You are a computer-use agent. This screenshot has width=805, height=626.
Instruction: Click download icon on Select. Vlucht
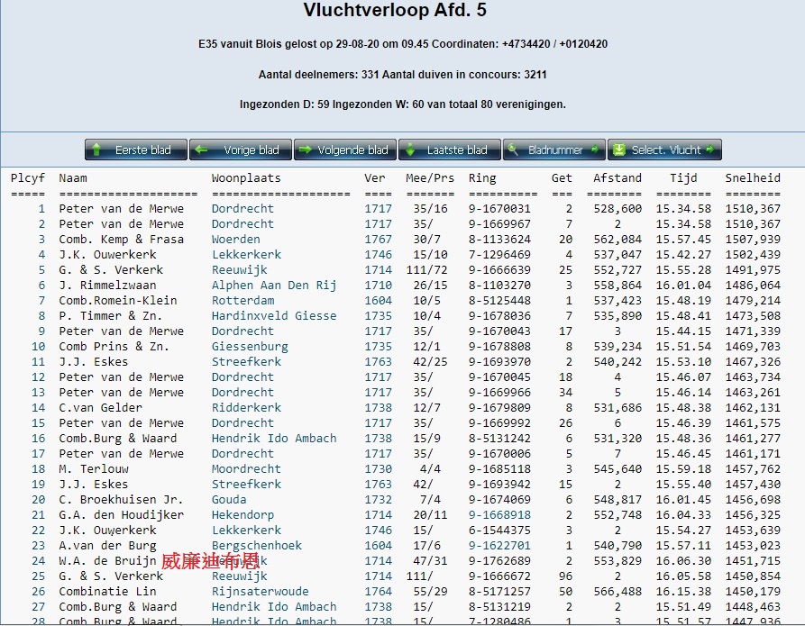619,150
